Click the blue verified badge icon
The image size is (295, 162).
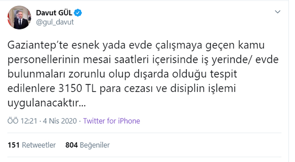pos(78,13)
